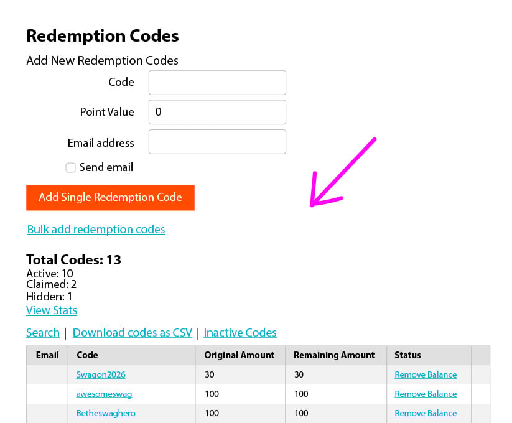The height and width of the screenshot is (423, 512).
Task: Click the Claimed: 2 text
Action: click(x=51, y=284)
